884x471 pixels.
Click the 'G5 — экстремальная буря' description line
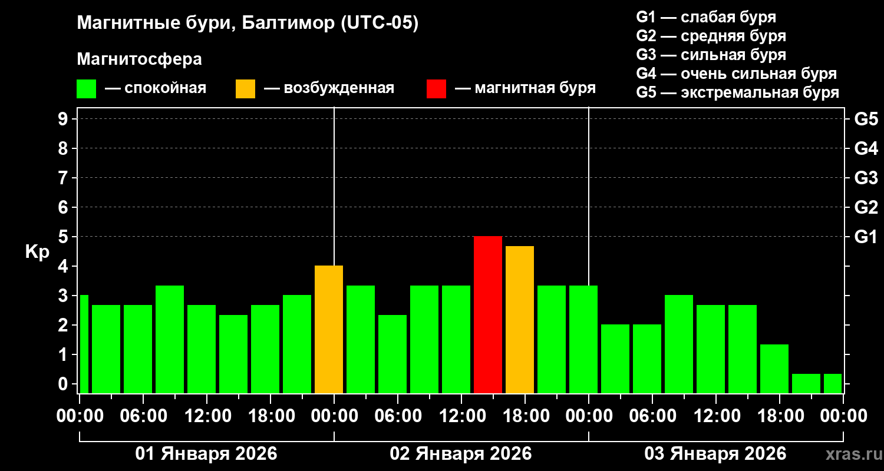[x=738, y=92]
